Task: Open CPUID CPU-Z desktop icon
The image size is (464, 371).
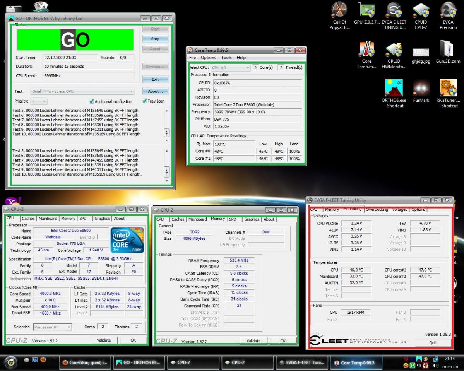Action: [x=421, y=16]
